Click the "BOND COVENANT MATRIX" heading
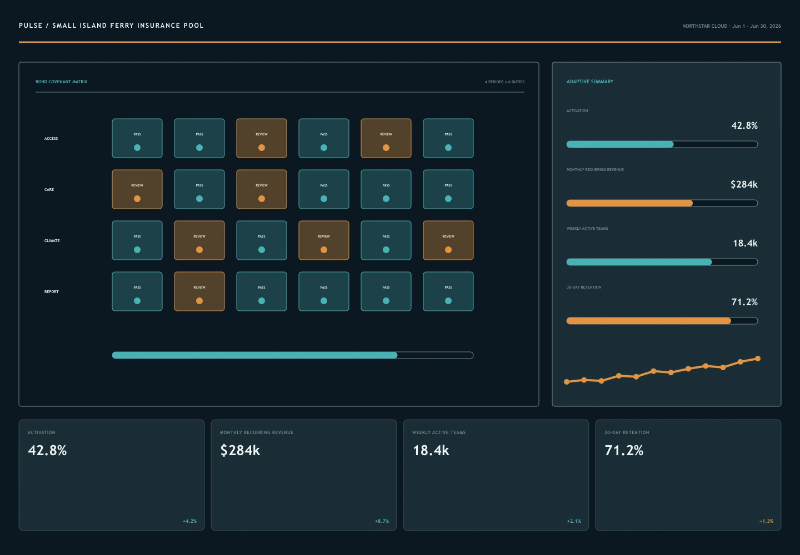The width and height of the screenshot is (800, 555). [x=62, y=82]
